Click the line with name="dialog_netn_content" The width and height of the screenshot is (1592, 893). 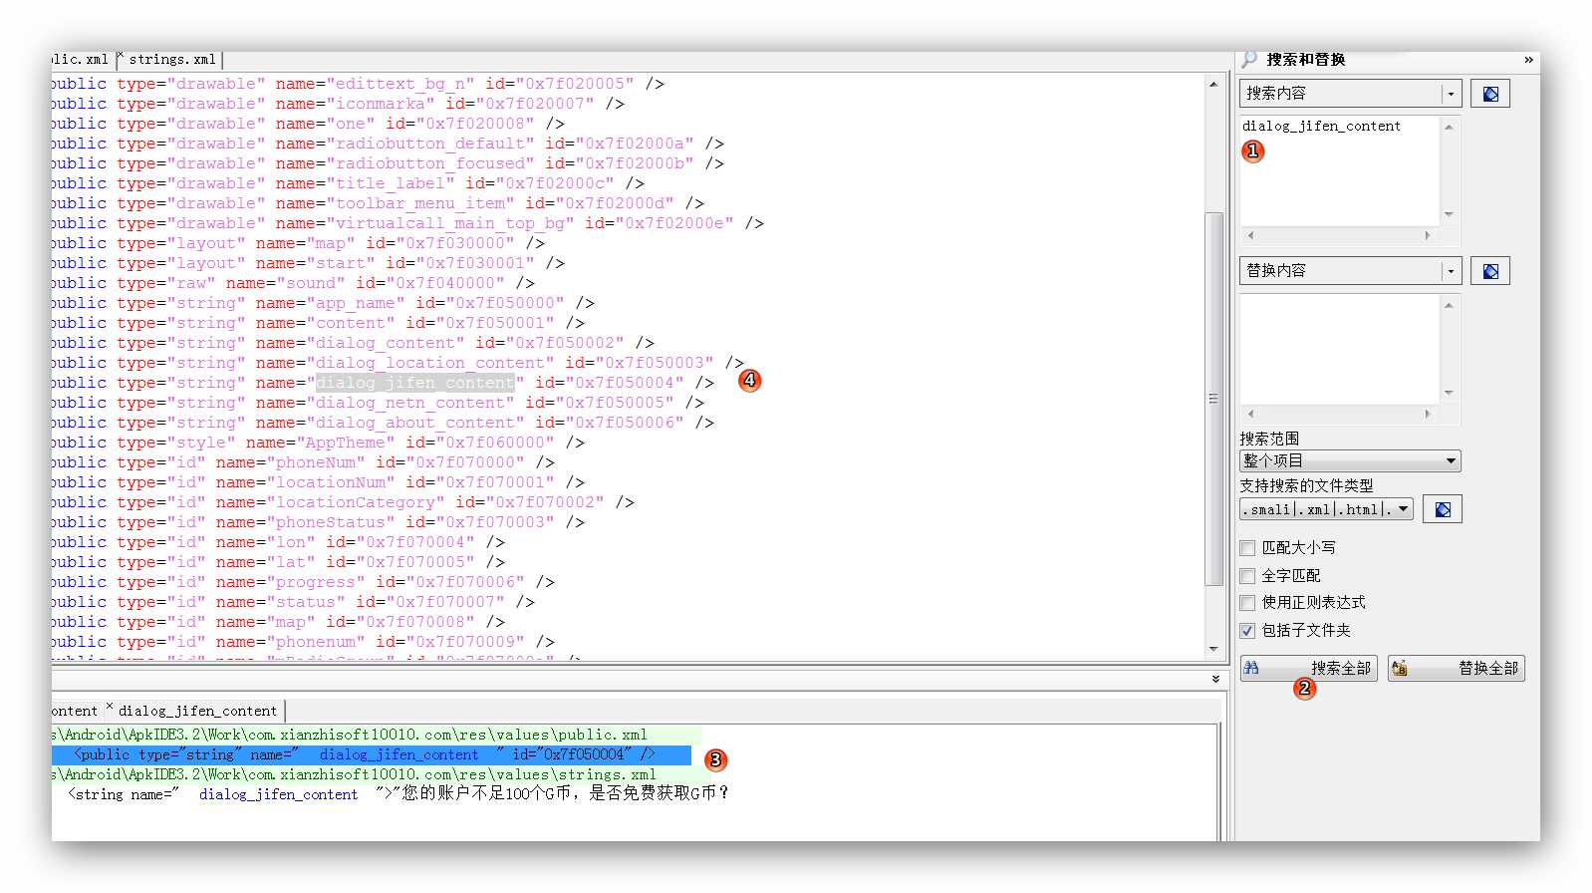pyautogui.click(x=379, y=403)
